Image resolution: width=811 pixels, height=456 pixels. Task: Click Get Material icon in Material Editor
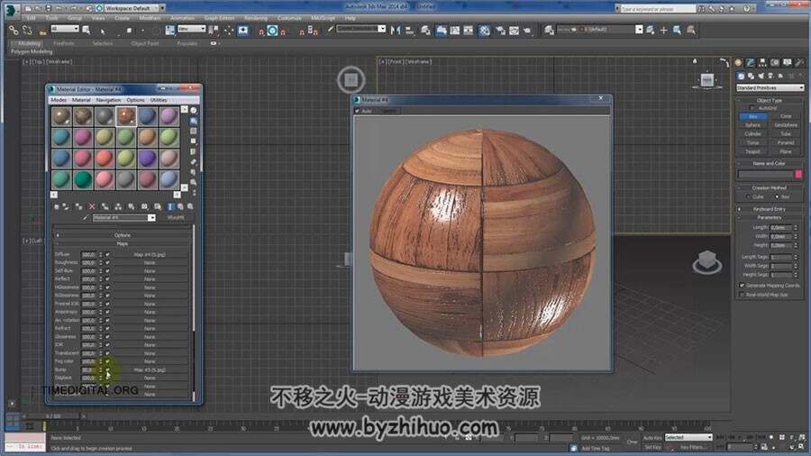tap(57, 206)
